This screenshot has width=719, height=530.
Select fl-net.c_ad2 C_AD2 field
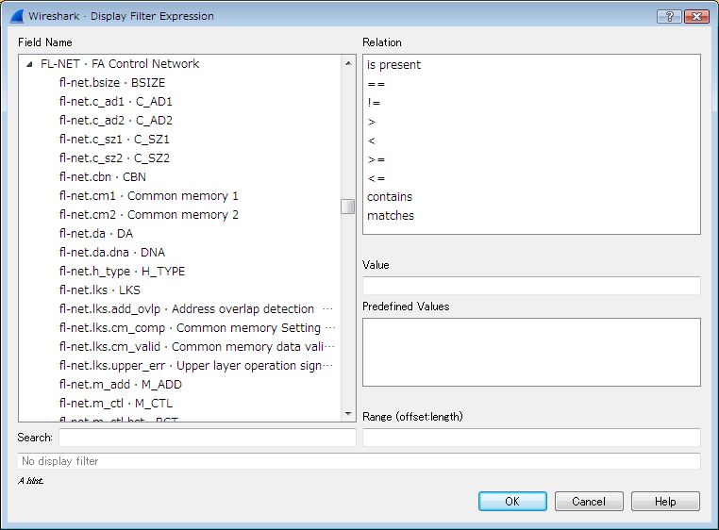coord(115,120)
